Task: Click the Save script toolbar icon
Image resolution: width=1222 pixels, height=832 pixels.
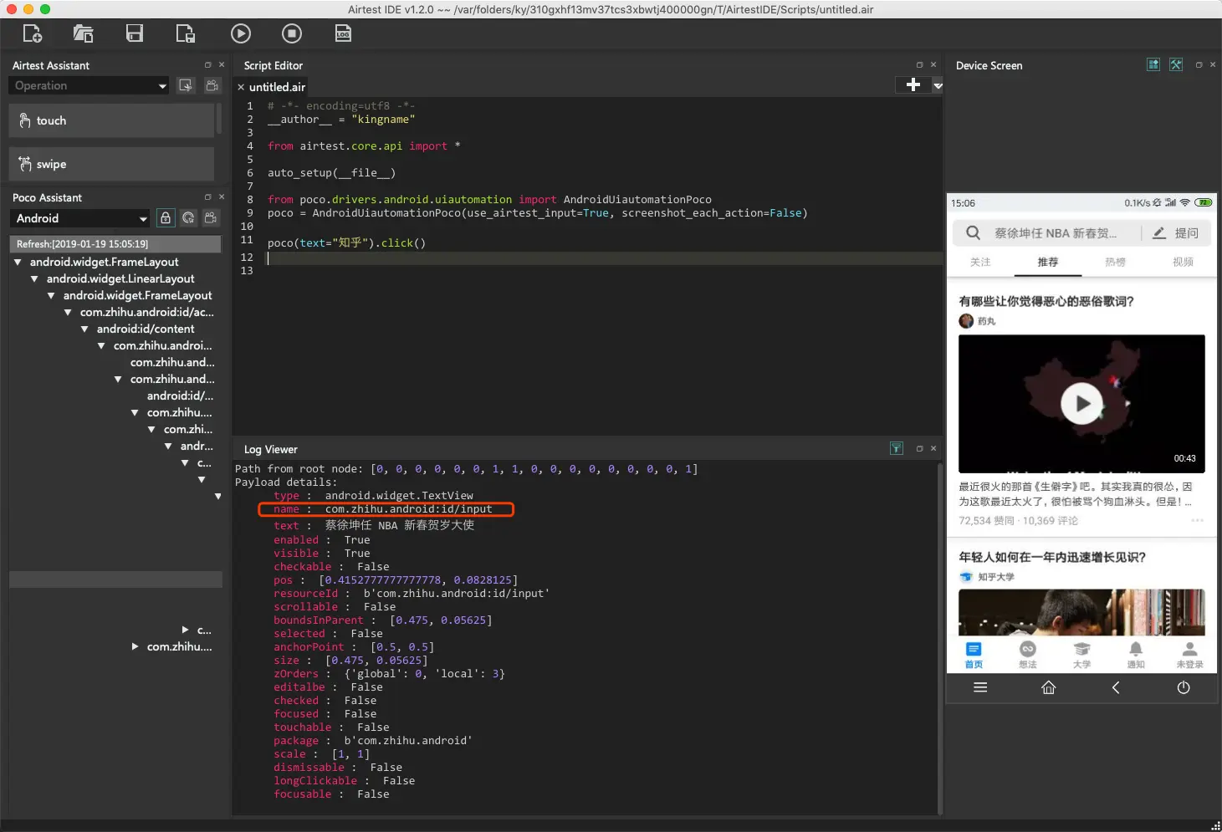Action: click(x=135, y=33)
